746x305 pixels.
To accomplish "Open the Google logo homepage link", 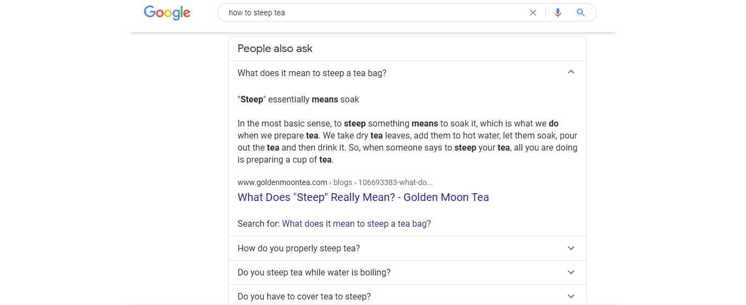I will 167,13.
